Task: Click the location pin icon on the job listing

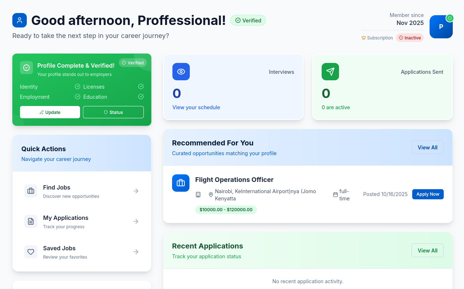Action: [211, 194]
